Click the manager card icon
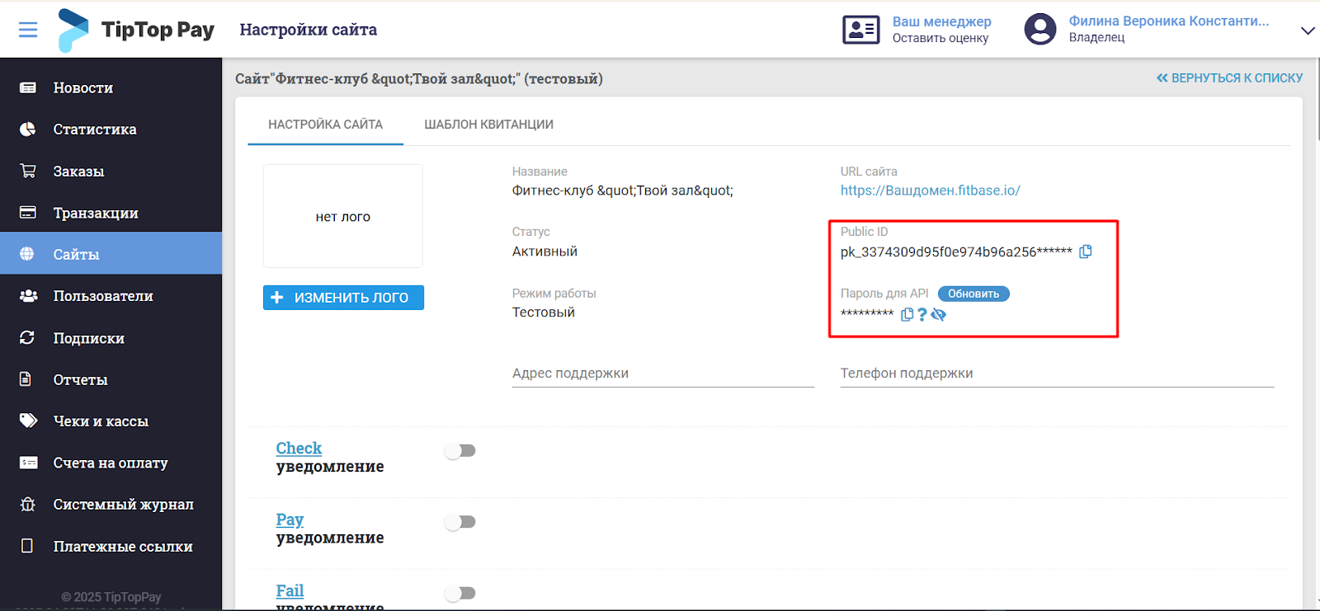Screen dimensions: 1320x611 [860, 30]
